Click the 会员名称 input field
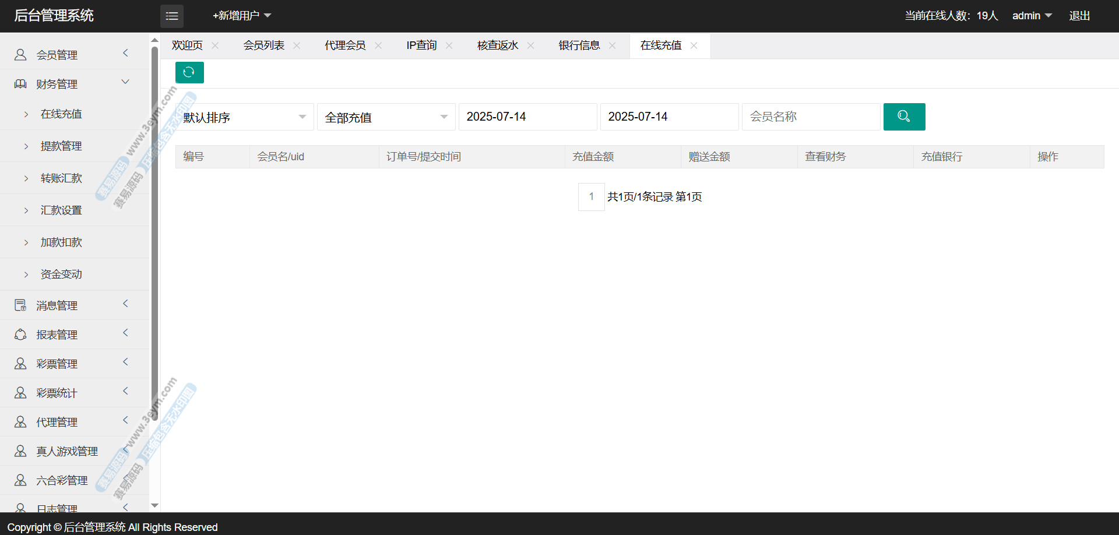1119x535 pixels. [x=810, y=117]
